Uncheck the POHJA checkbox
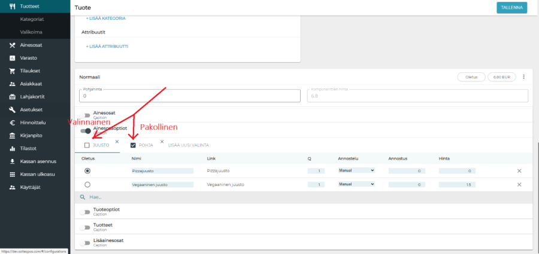 tap(133, 145)
